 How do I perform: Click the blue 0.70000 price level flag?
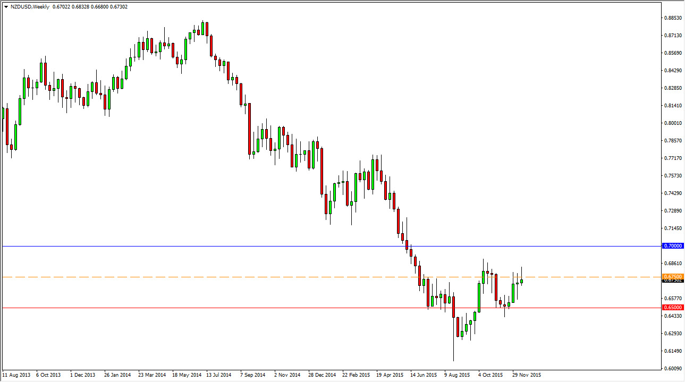click(x=672, y=245)
